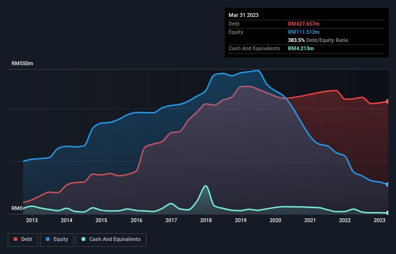The width and height of the screenshot is (396, 254).
Task: Click the blue Equity endpoint marker
Action: [388, 184]
